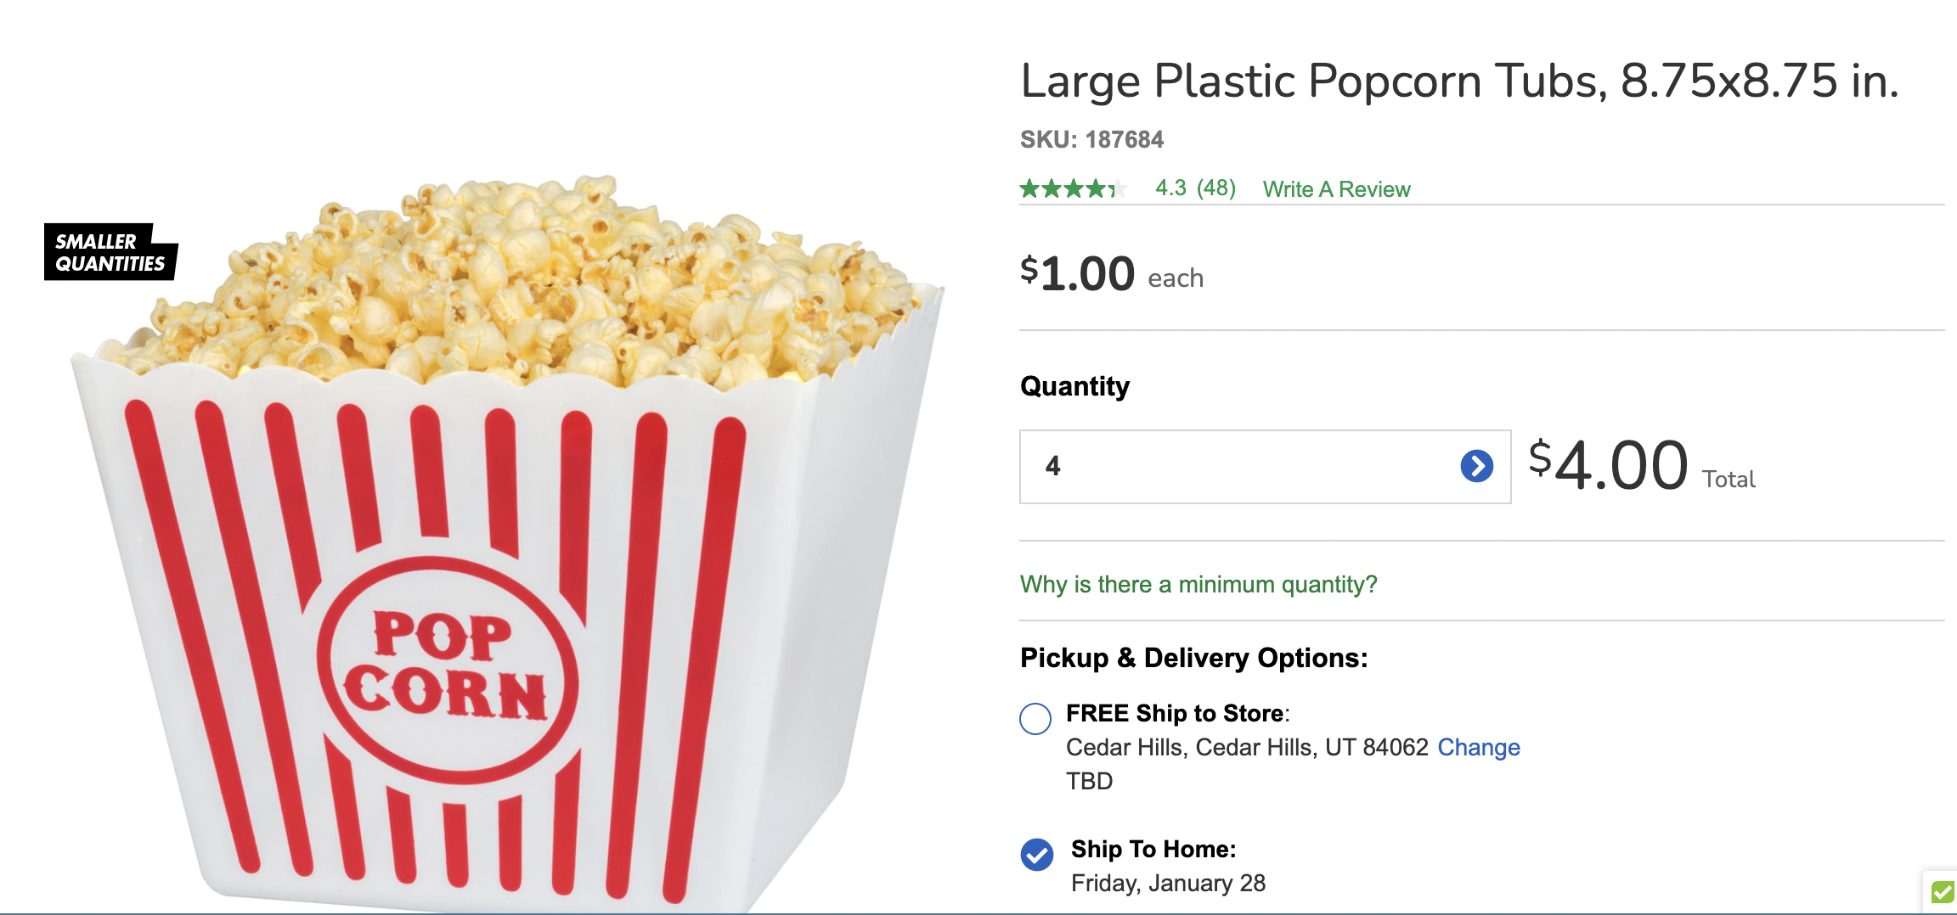
Task: Click the green checkmark badge at bottom corner
Action: [x=1942, y=892]
